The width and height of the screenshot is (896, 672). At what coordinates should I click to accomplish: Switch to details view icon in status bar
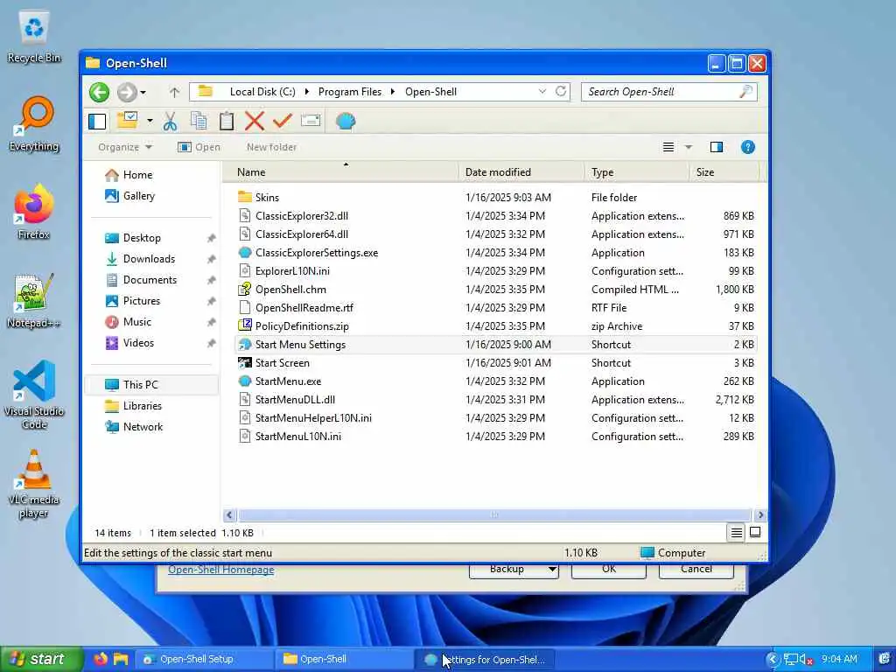737,533
